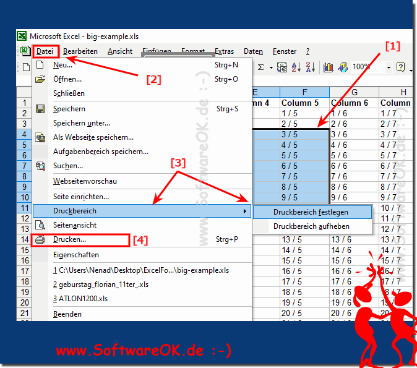The image size is (417, 368).
Task: Choose Als Webseite speichern... entry
Action: 142,137
